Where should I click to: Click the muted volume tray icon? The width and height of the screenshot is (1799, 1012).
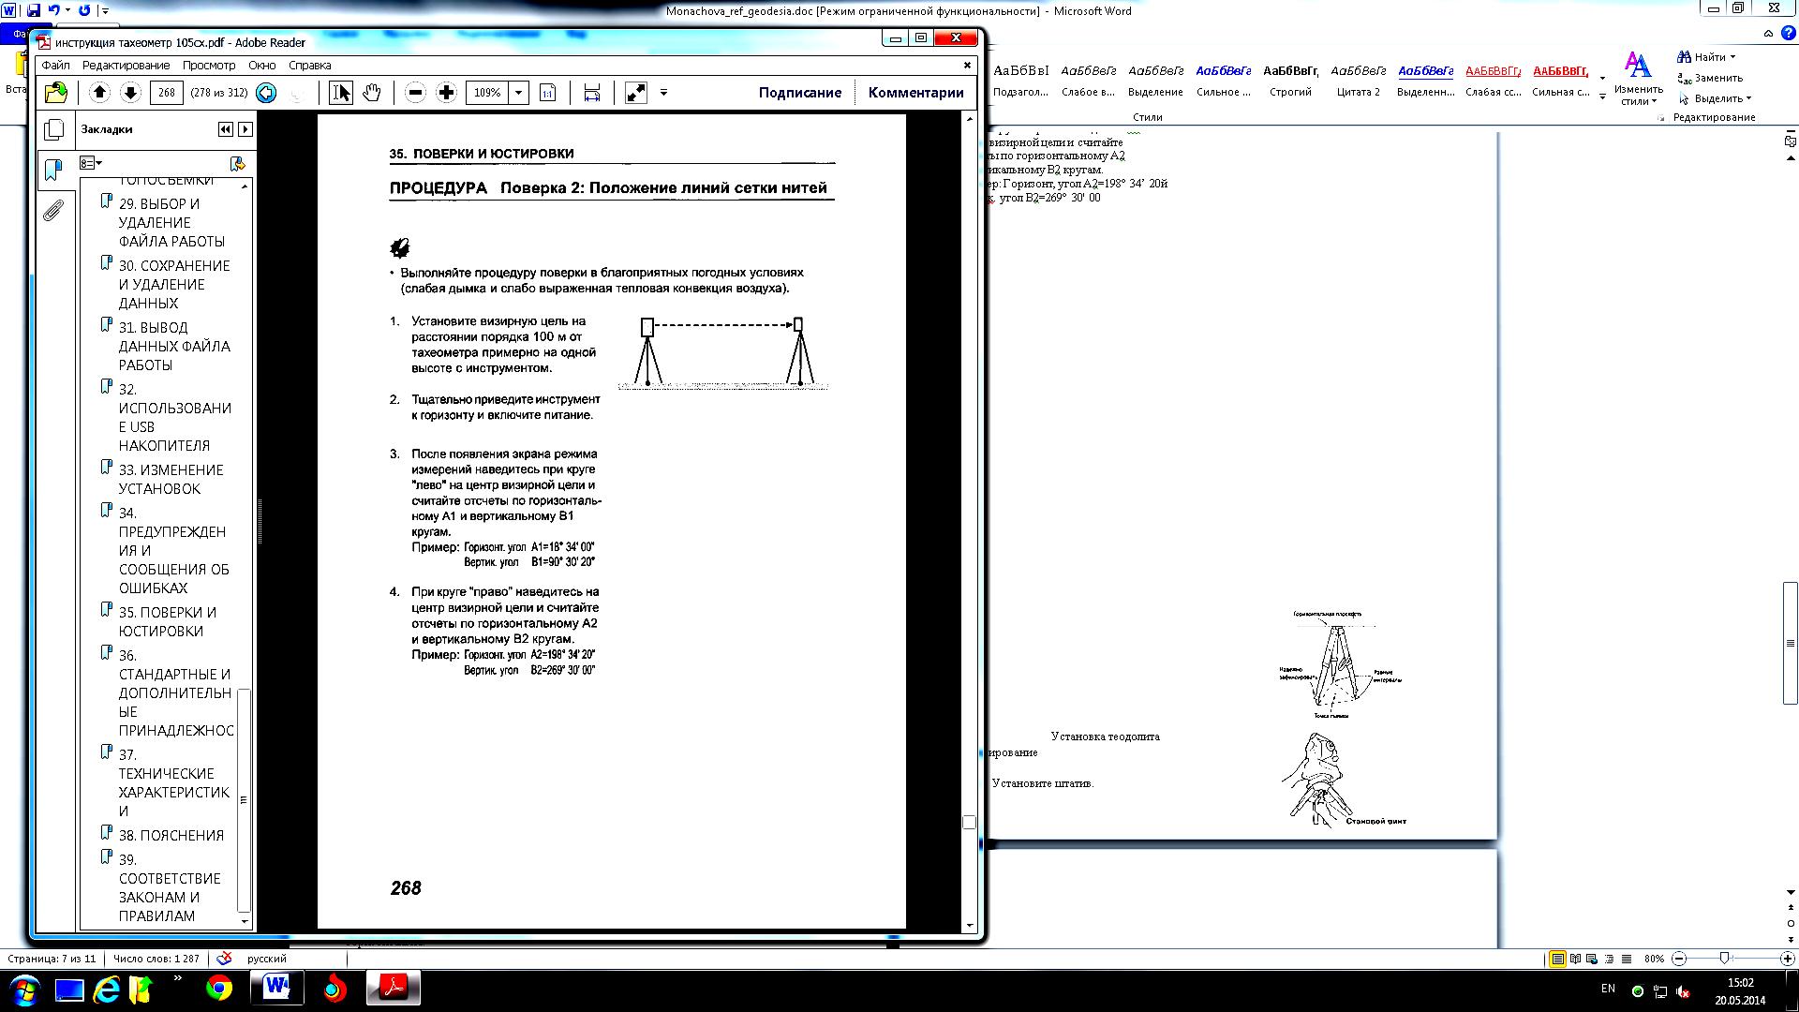click(1682, 991)
